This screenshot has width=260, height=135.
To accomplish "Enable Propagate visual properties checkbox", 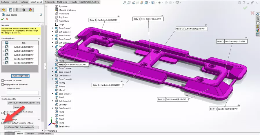I will 3,85.
